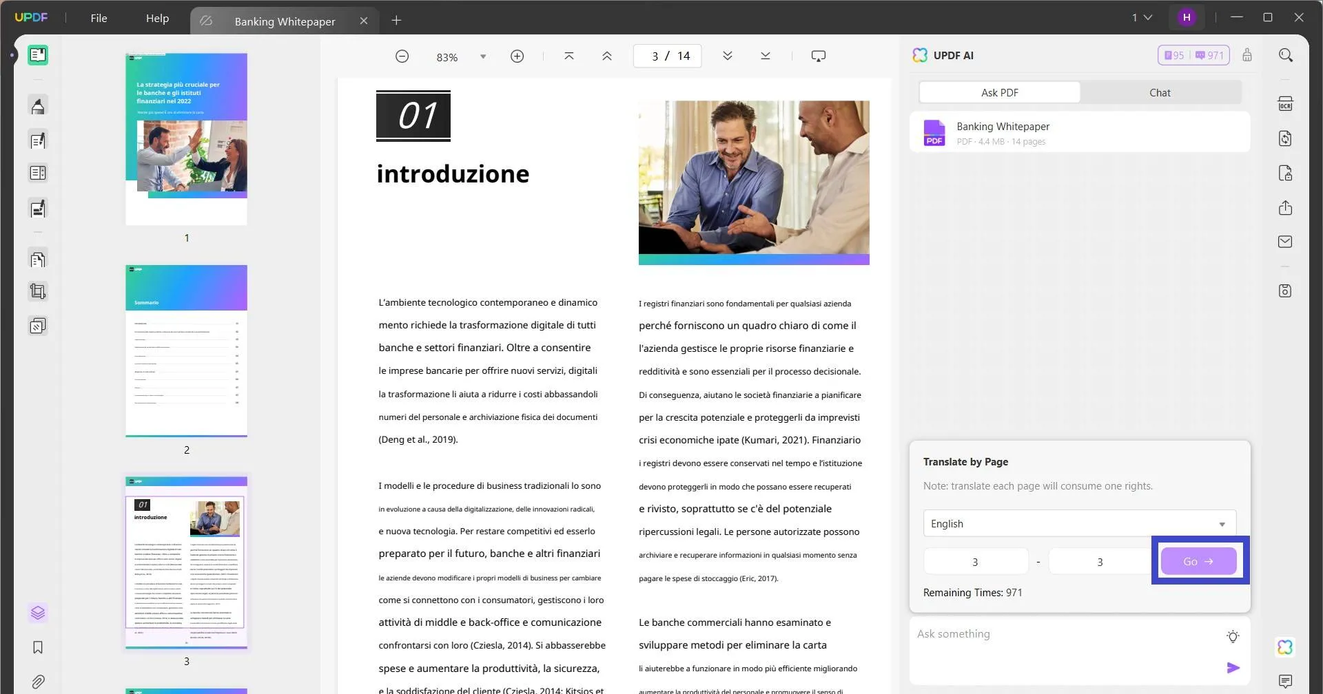Select the Presentation mode icon in the toolbar
The image size is (1323, 694).
(x=818, y=55)
